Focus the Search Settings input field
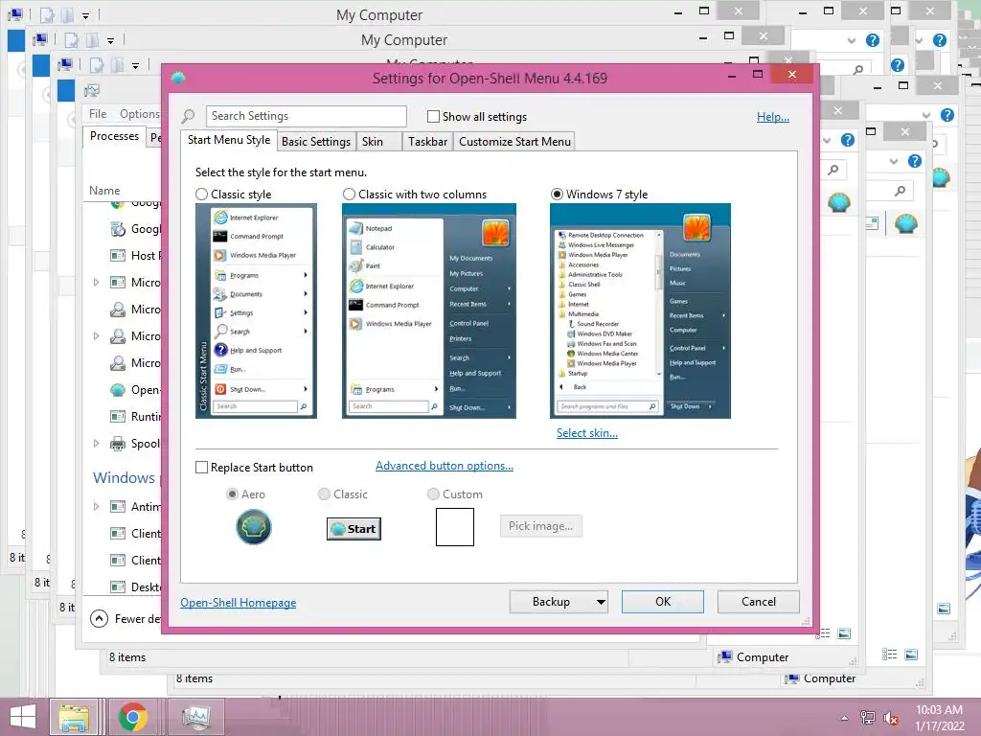 point(306,116)
